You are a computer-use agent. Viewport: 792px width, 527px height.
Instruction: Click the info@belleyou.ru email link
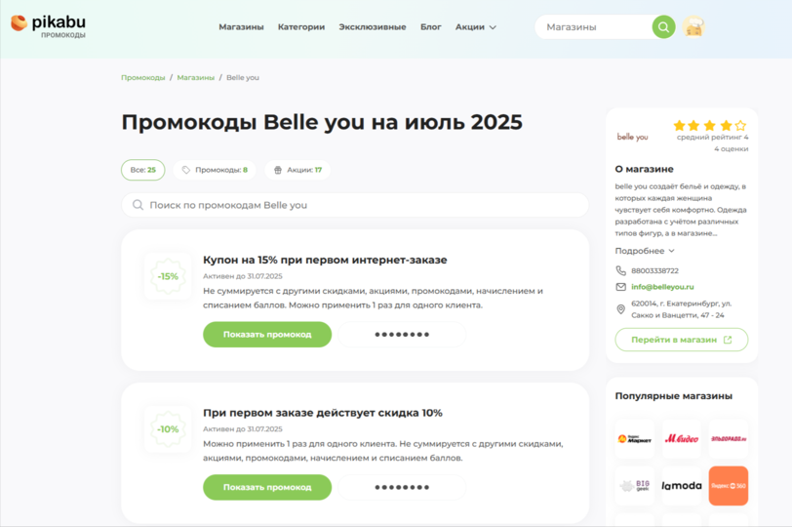pos(662,287)
